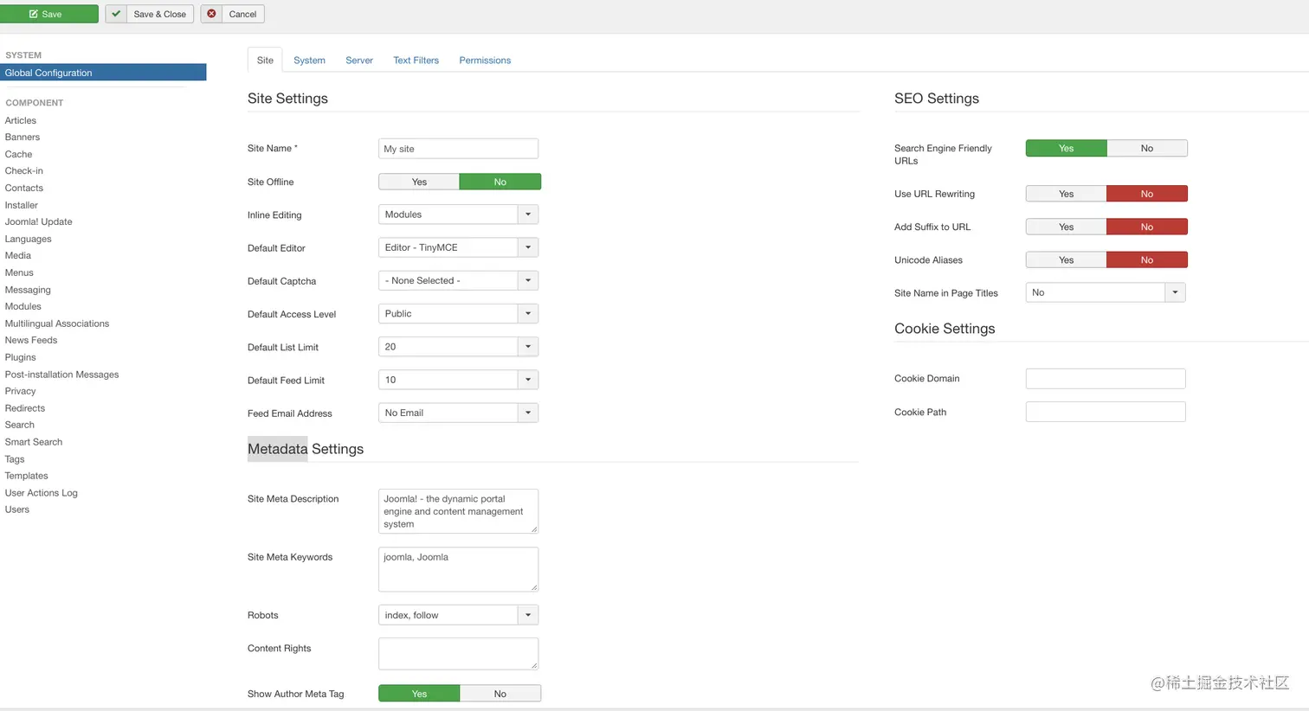The width and height of the screenshot is (1309, 711).
Task: Click the Cookie Domain input field
Action: [x=1106, y=378]
